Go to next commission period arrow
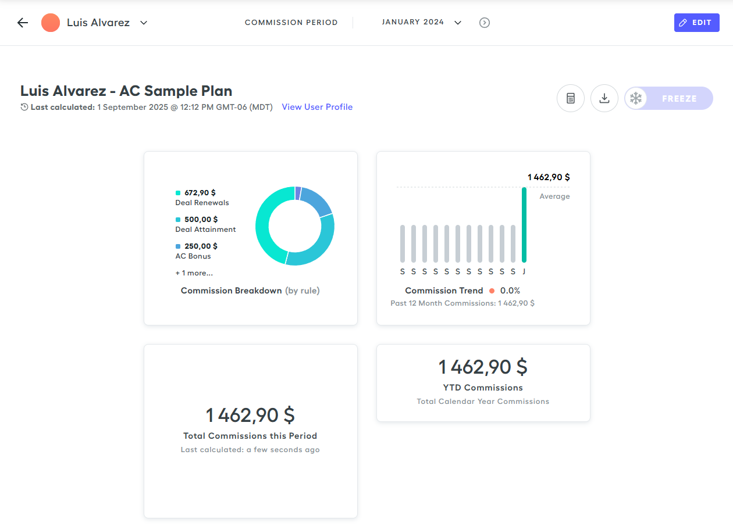The height and width of the screenshot is (530, 733). pyautogui.click(x=484, y=23)
